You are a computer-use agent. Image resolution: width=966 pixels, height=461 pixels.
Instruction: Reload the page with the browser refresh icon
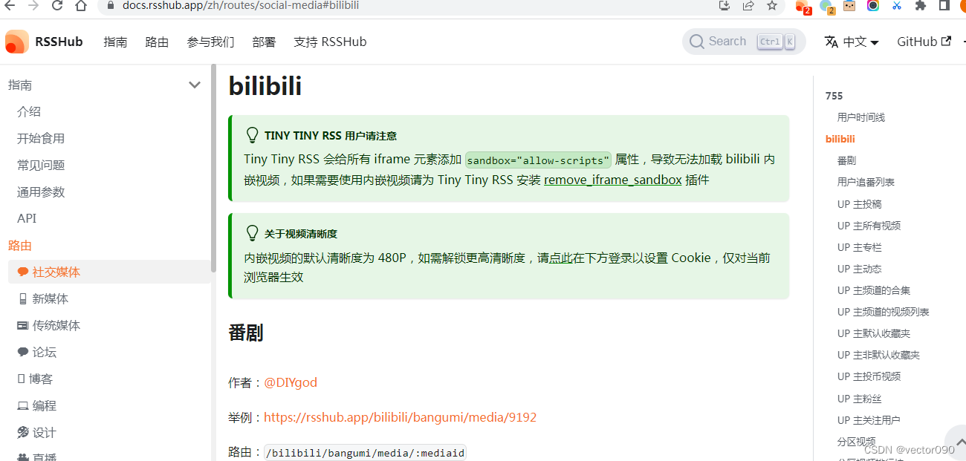[x=56, y=6]
